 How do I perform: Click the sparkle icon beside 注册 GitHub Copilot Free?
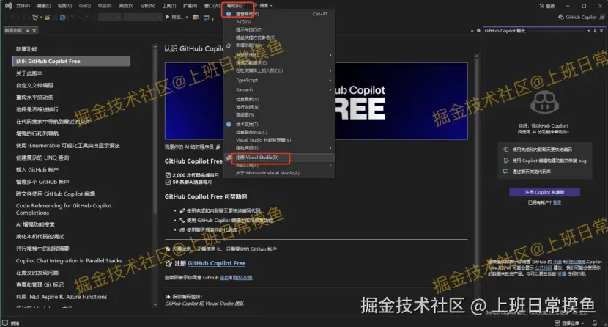[168, 263]
